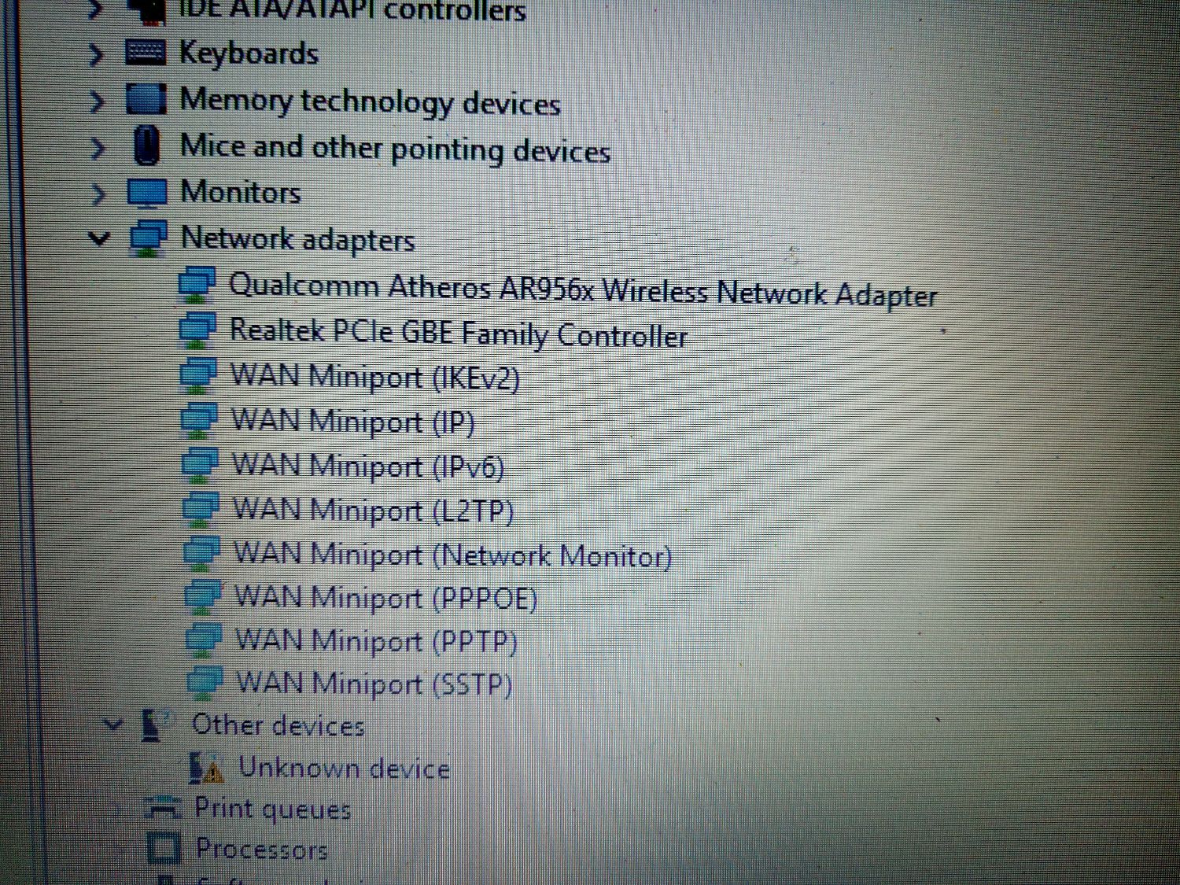The height and width of the screenshot is (885, 1180).
Task: Click the Memory technology devices chip icon
Action: [146, 100]
